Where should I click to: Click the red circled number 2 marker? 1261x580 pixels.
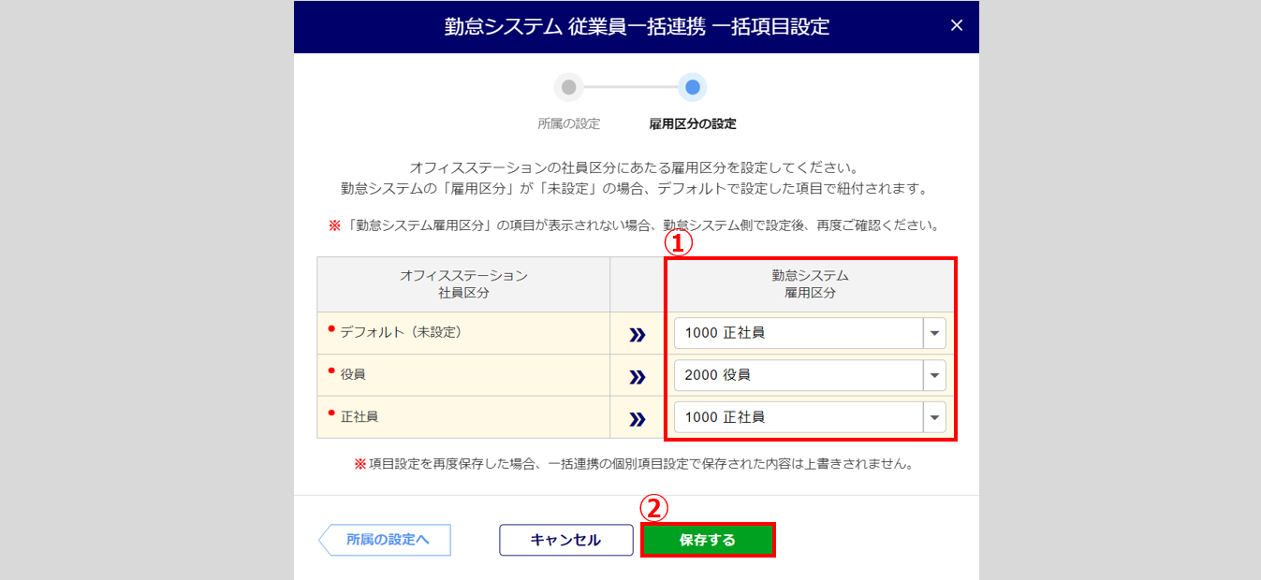(653, 507)
